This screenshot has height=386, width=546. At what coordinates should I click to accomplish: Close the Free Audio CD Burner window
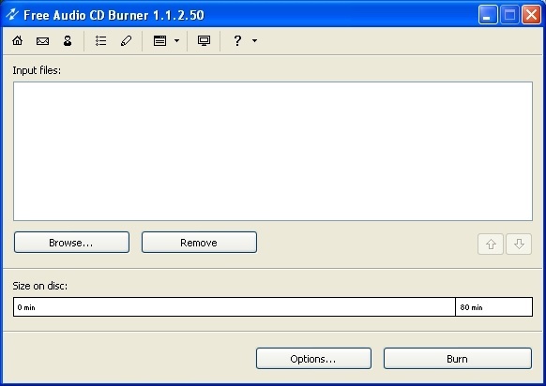pyautogui.click(x=531, y=15)
